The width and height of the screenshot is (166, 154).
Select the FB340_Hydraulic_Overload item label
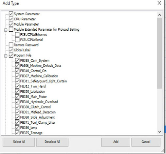pyautogui.click(x=39, y=102)
